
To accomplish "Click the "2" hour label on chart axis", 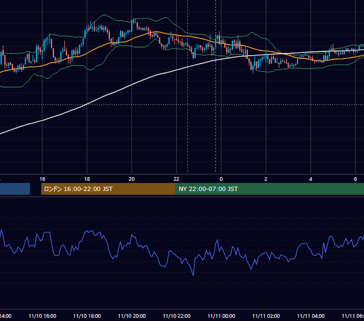I will click(x=266, y=179).
